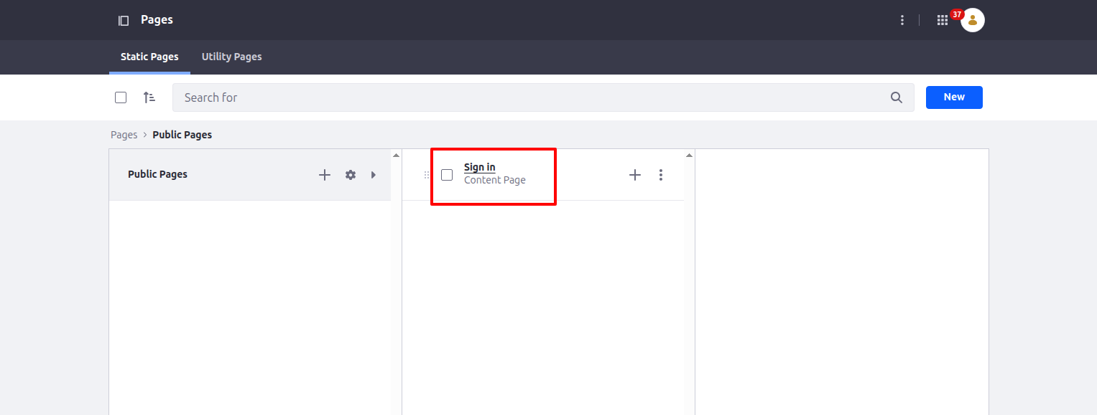The height and width of the screenshot is (415, 1097).
Task: Switch to the Static Pages tab
Action: 149,57
